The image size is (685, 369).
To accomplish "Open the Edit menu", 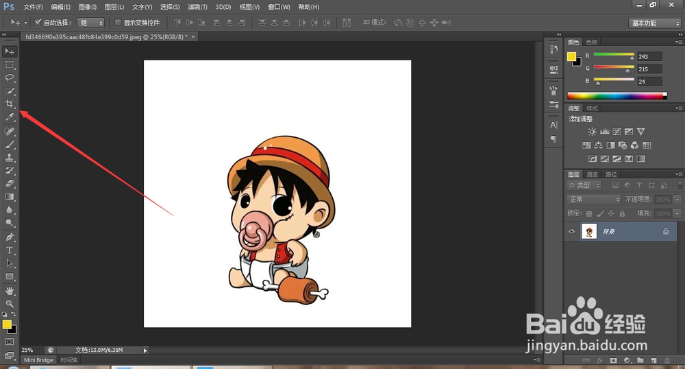I will (60, 7).
